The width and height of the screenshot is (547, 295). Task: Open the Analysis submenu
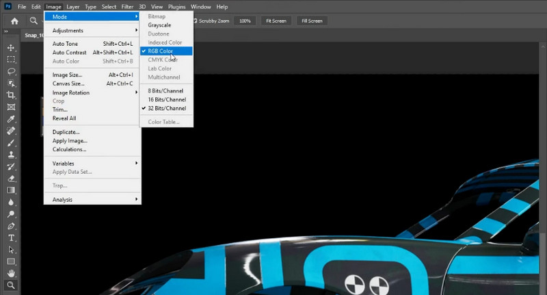[x=92, y=200]
